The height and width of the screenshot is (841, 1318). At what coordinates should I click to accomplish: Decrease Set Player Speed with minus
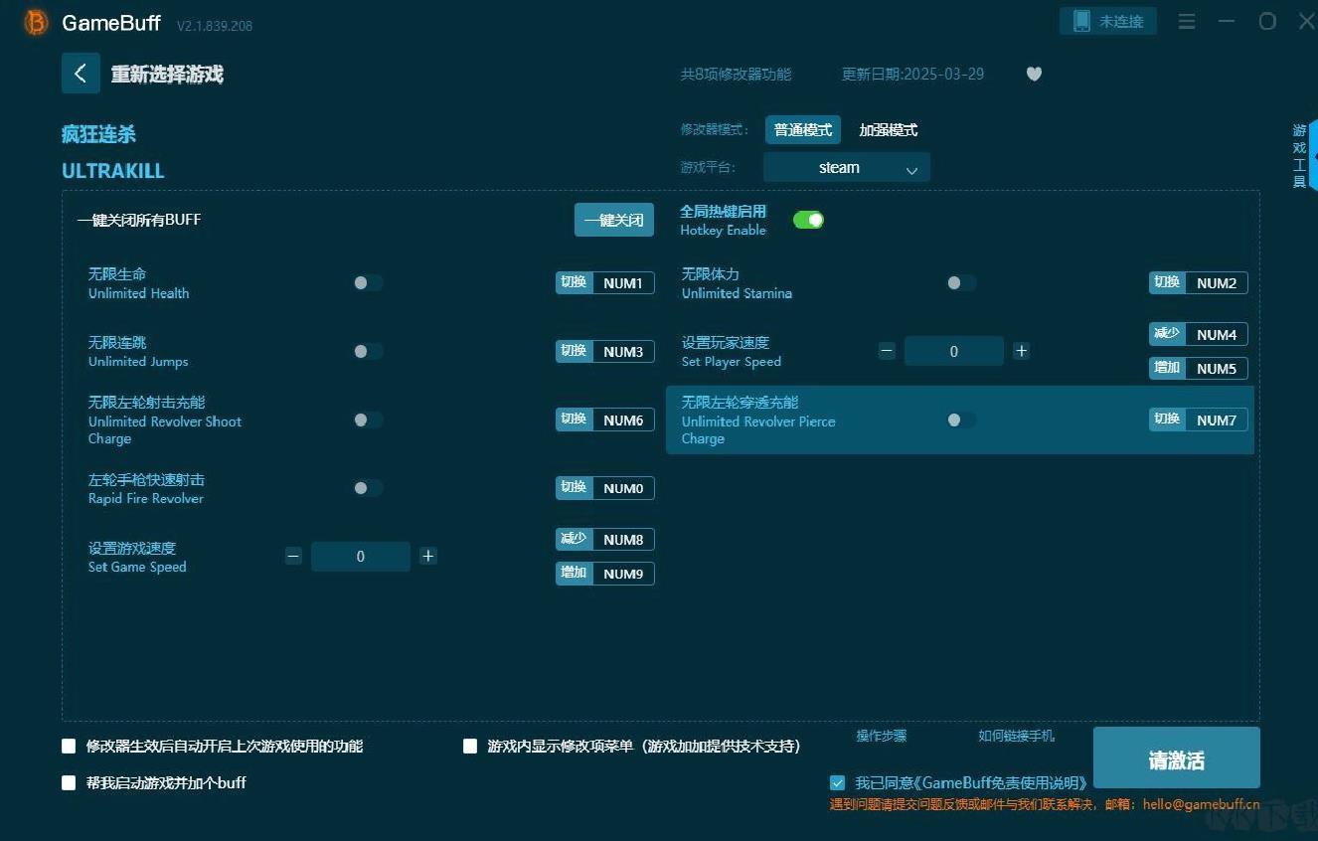[888, 351]
